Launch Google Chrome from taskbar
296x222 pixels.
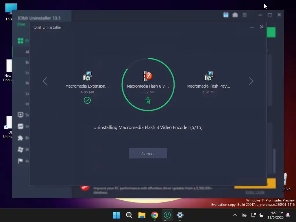[x=155, y=215]
